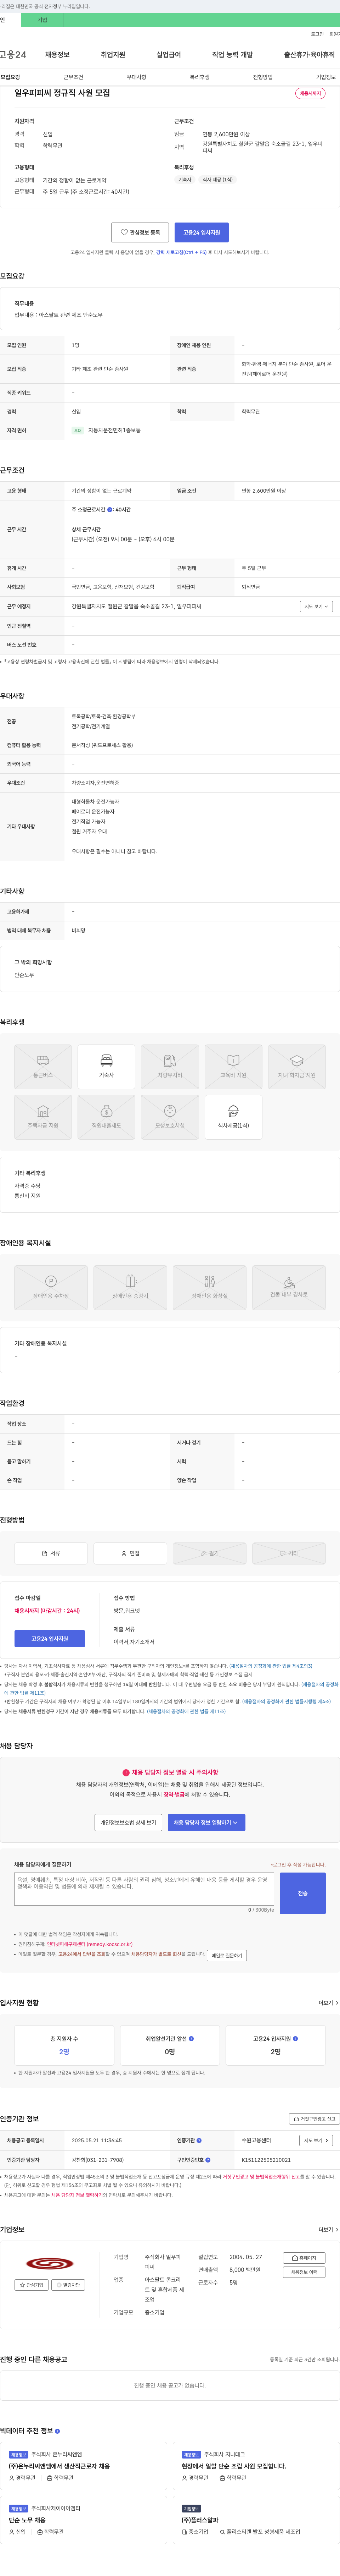Viewport: 340px width, 2576px height.
Task: Click the 필기 screening method box
Action: 209,1553
